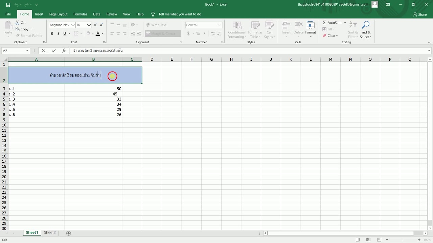
Task: Increase the font size with the larger A
Action: tap(95, 25)
